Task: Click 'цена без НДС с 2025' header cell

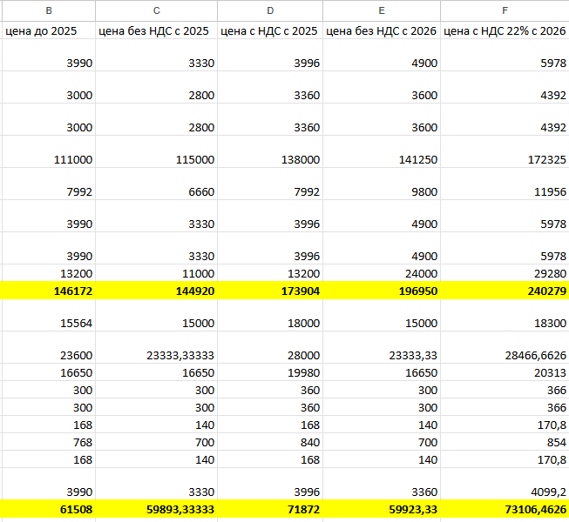Action: point(156,30)
